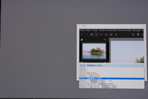Screen dimensions: 148x99
Task: Click the undo arrow icon in preview
Action: [x=124, y=35]
